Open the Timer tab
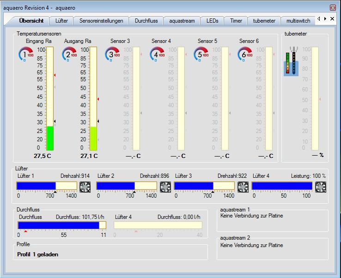341x278 pixels. coord(236,21)
